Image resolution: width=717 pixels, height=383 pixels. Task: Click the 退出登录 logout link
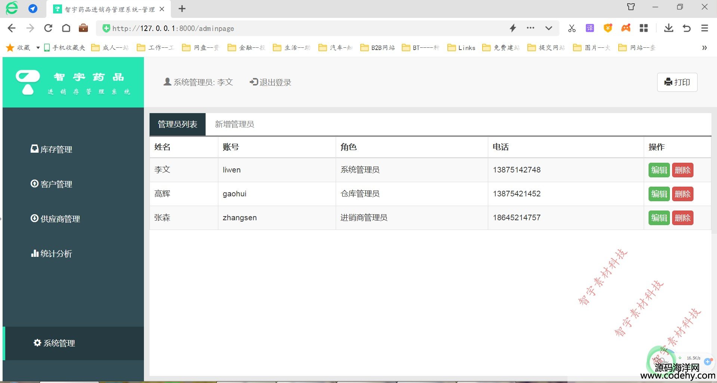coord(270,82)
